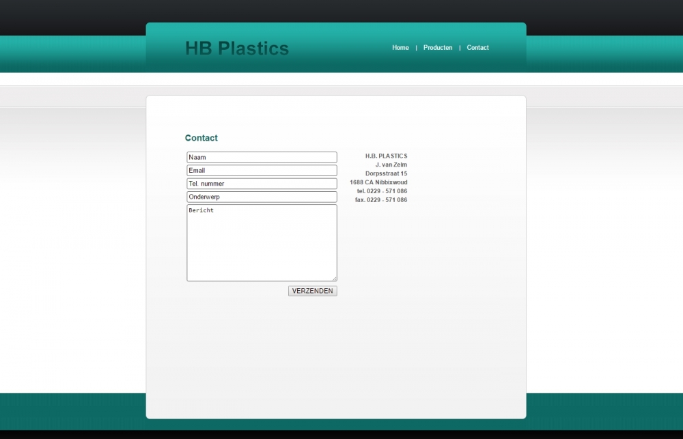Select the Dorpsstraat 15 address line
This screenshot has height=439, width=683.
tap(387, 173)
